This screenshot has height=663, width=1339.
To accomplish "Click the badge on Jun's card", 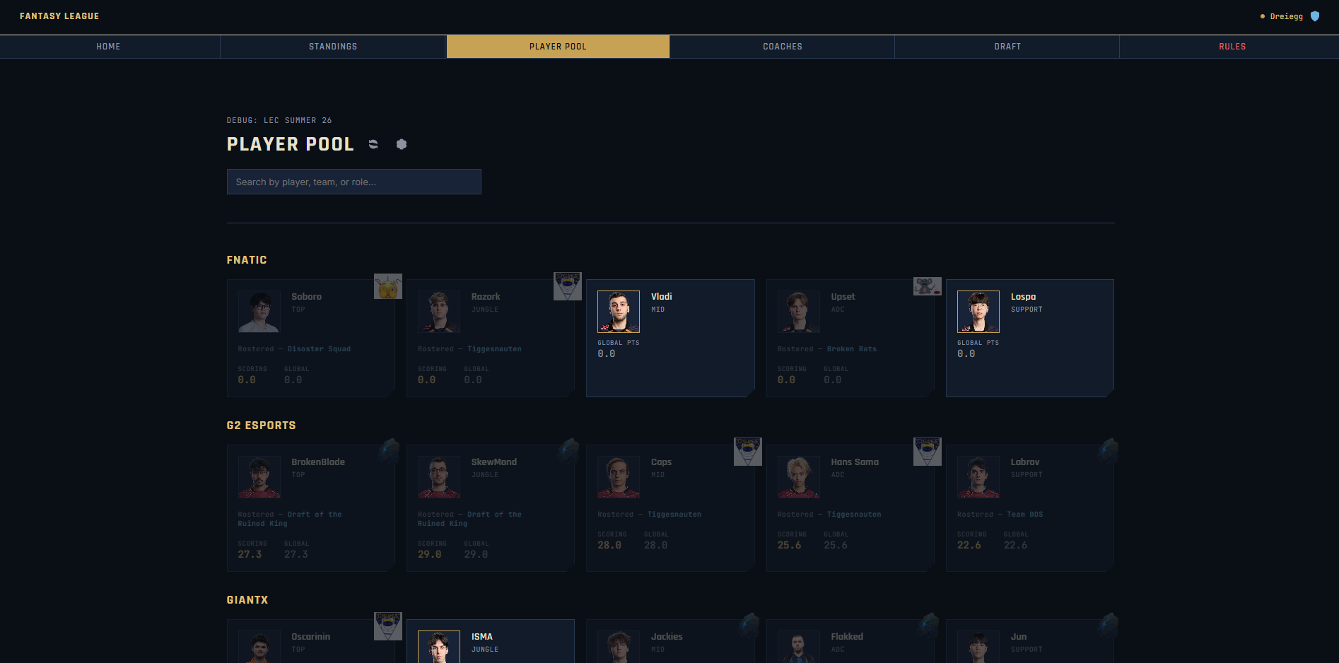I will (1108, 626).
